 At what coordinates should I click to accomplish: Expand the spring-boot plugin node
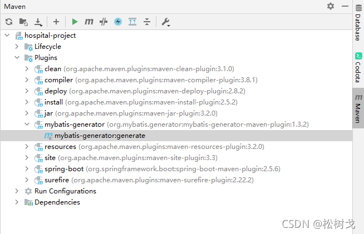[x=27, y=169]
